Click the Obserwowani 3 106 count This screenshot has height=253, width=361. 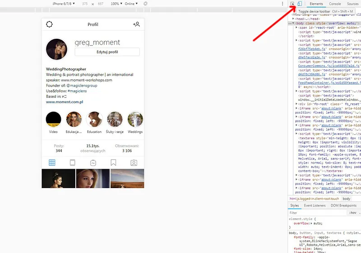pos(127,148)
